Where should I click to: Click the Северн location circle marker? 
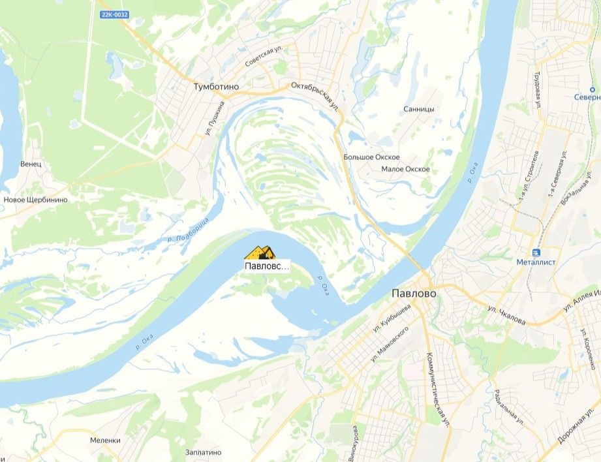[x=593, y=89]
